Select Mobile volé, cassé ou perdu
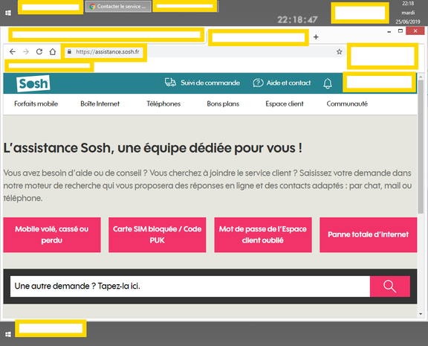Viewport: 428px width, 346px height. [x=52, y=235]
